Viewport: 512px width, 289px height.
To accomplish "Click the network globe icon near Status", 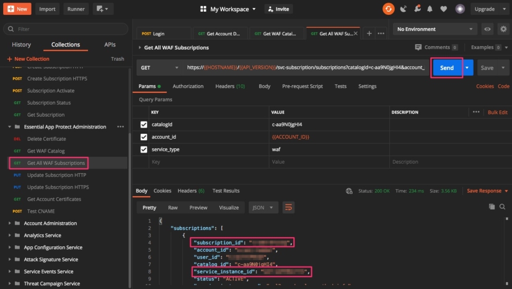I will pos(349,191).
